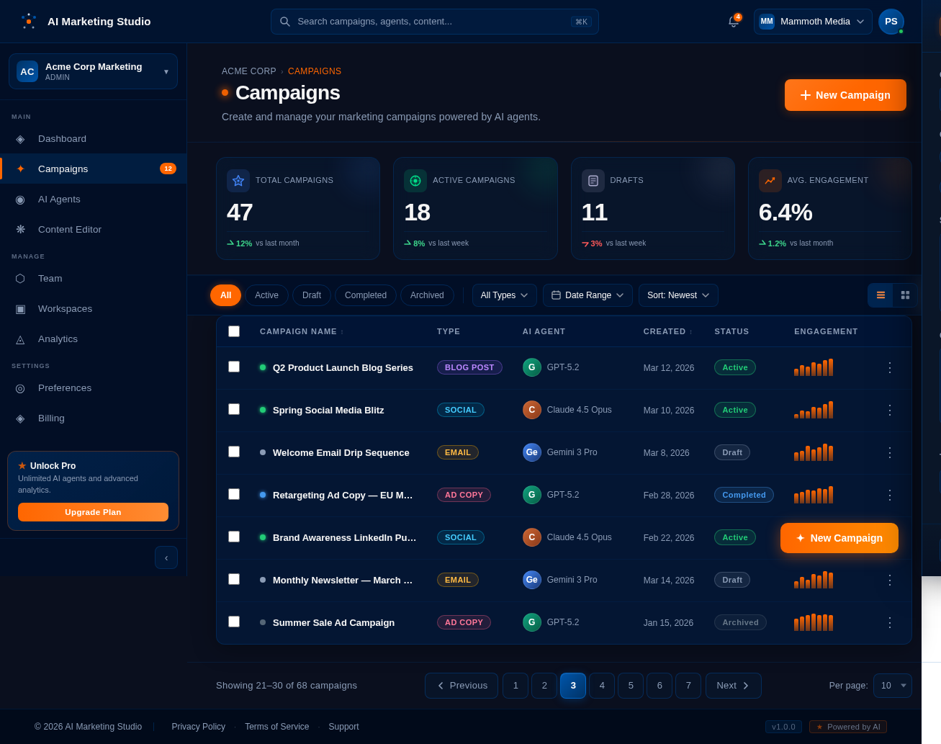Switch to the Draft filter tab
The width and height of the screenshot is (941, 744).
click(x=311, y=295)
